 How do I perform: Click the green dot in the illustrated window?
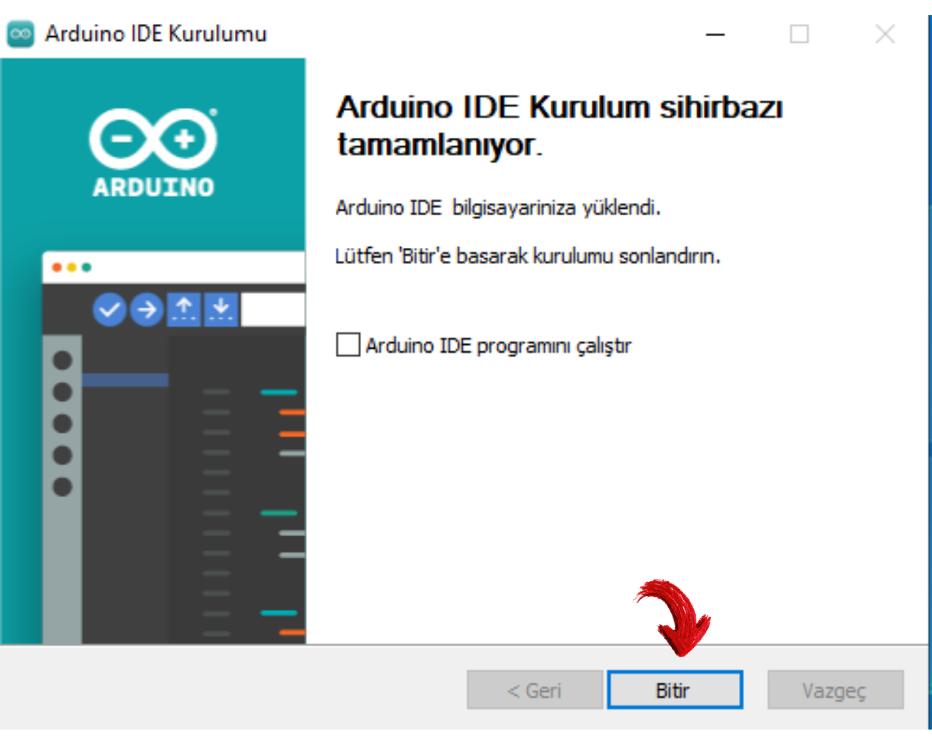[86, 267]
